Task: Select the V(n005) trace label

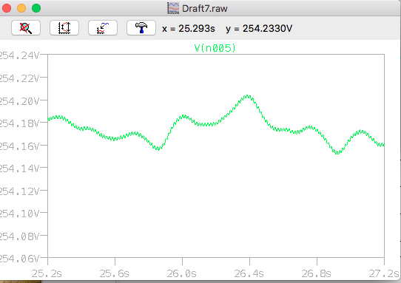Action: [215, 48]
